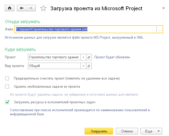Viewport: 169px width, 136px height.
Task: Open the Проект item with open icon
Action: pos(89,57)
